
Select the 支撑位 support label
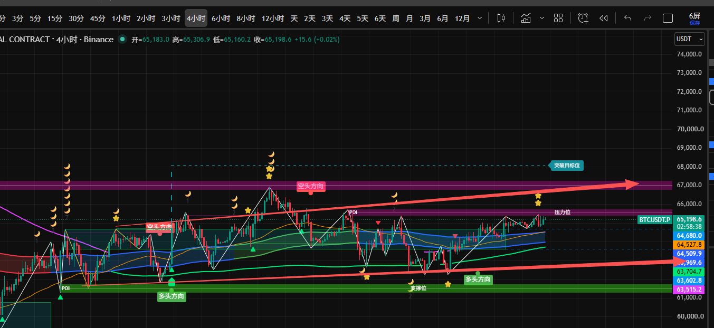418,288
